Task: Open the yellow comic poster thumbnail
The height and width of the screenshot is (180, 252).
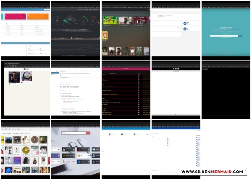Action: [x=105, y=35]
